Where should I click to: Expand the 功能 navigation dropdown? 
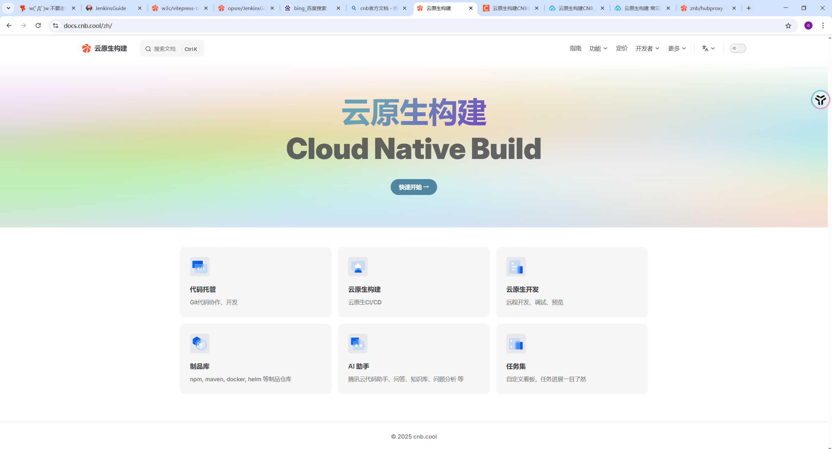click(x=598, y=48)
